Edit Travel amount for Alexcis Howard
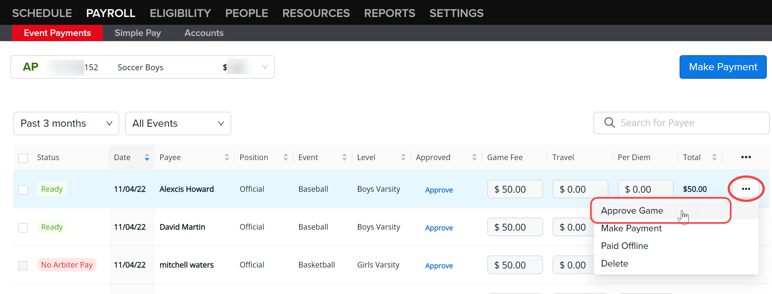 pyautogui.click(x=580, y=189)
